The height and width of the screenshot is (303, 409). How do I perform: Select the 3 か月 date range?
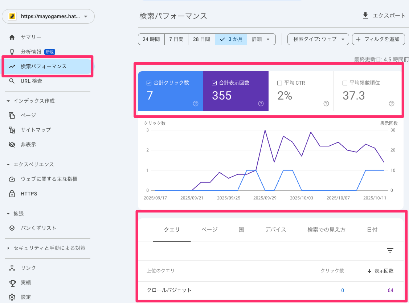click(x=231, y=39)
